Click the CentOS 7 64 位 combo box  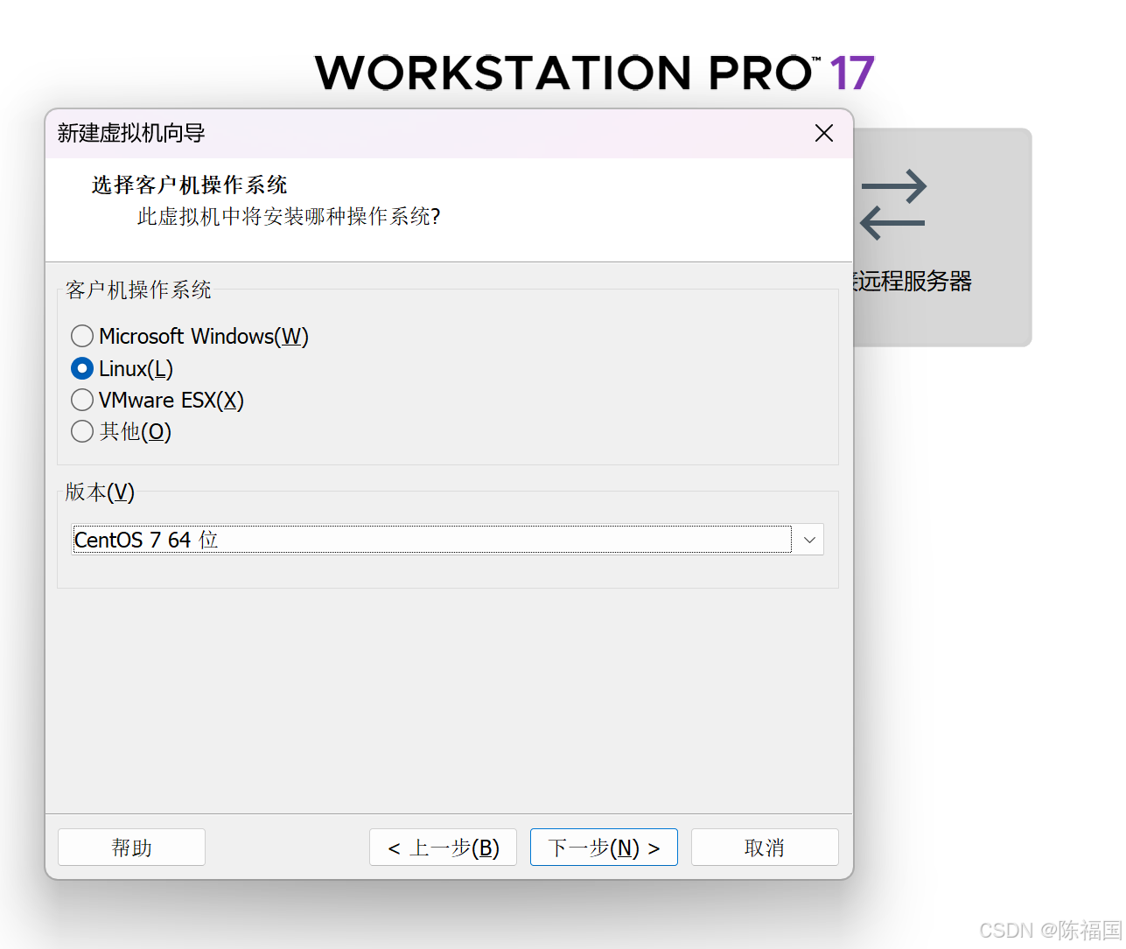point(448,540)
